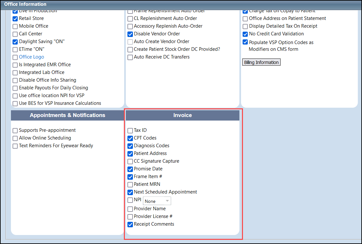The height and width of the screenshot is (244, 362).
Task: Enable CC Signature Capture
Action: [x=130, y=161]
